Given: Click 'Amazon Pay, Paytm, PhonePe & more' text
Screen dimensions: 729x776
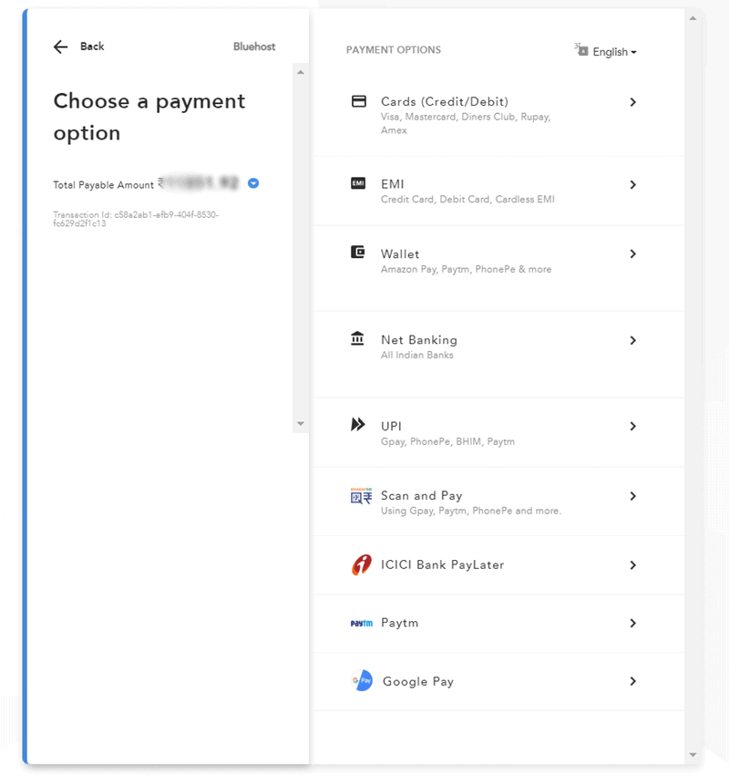Looking at the screenshot, I should pos(466,269).
